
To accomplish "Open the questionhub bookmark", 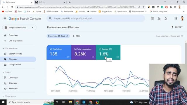I will click(x=121, y=11).
